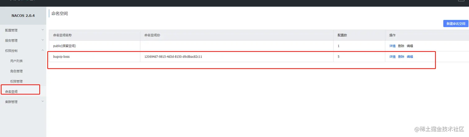Expand the 服务管理 menu chevron
The height and width of the screenshot is (137, 469).
(x=43, y=40)
